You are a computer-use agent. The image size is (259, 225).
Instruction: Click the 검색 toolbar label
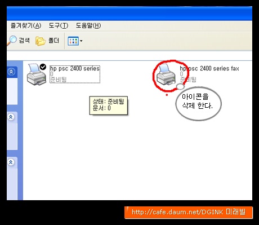(x=24, y=40)
